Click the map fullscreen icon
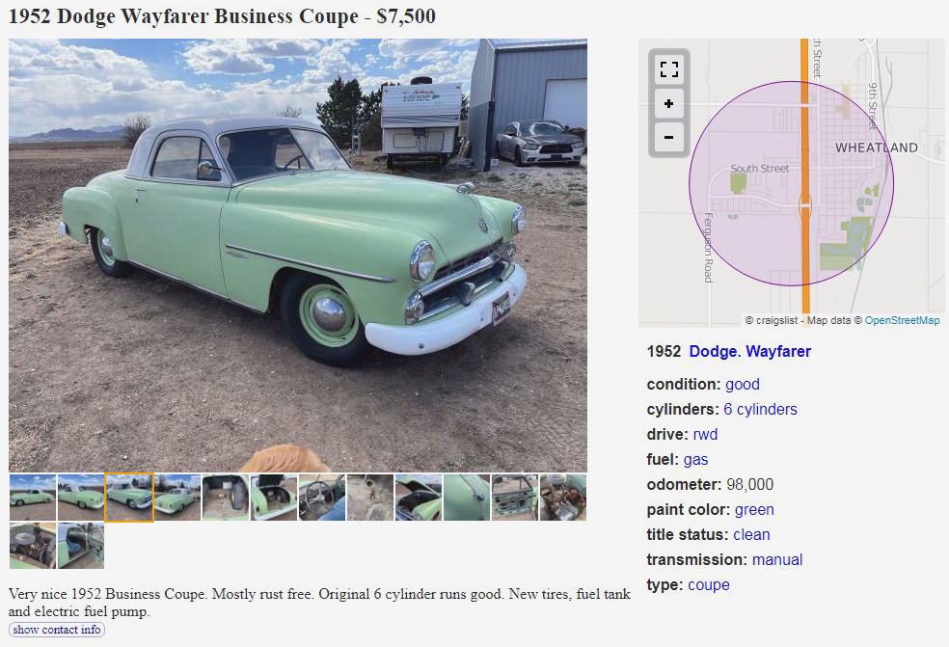 [668, 69]
